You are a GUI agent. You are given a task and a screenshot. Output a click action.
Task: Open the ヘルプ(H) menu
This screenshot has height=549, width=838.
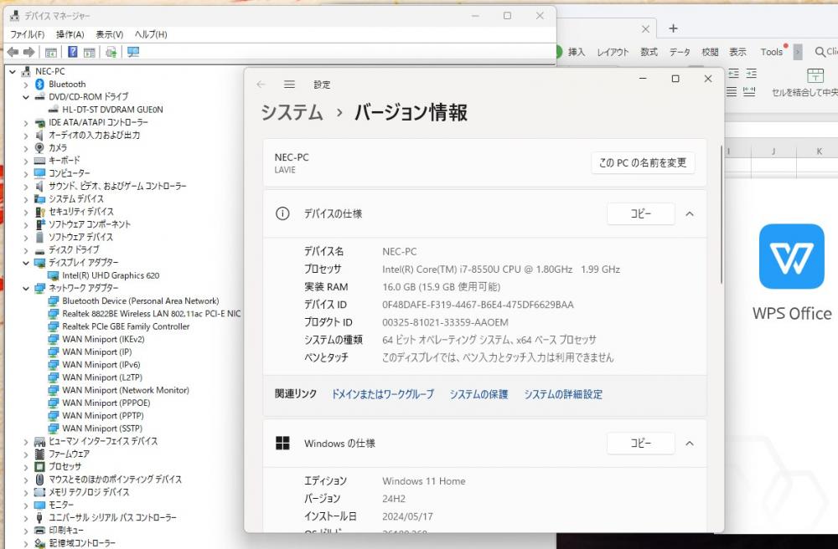pyautogui.click(x=151, y=34)
